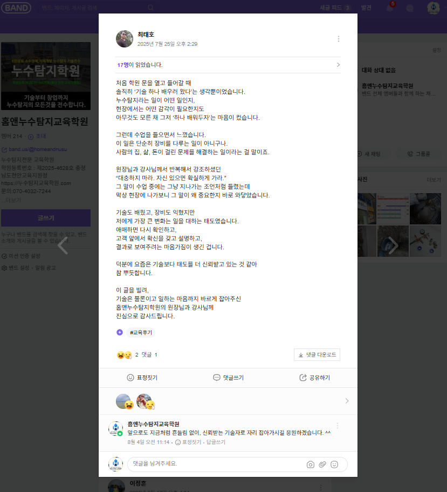Image resolution: width=447 pixels, height=492 pixels.
Task: Click the search magnifier icon
Action: point(150,8)
